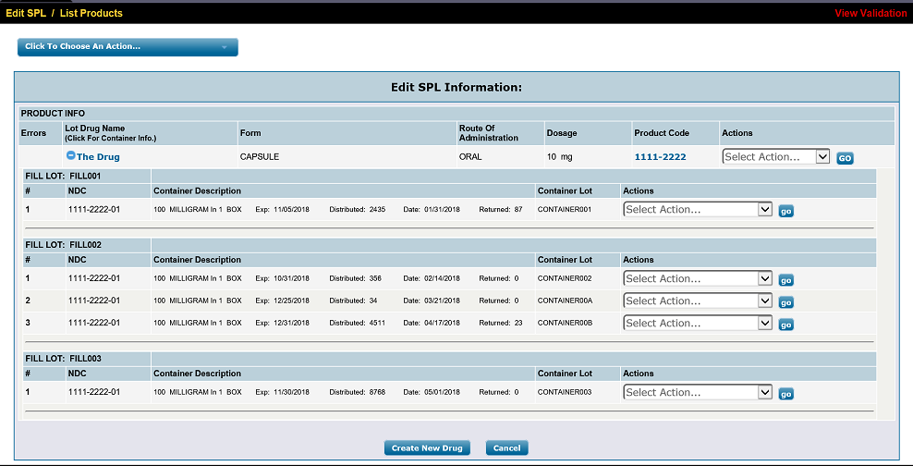913x466 pixels.
Task: Click the CONTAINER00B lot cell
Action: 578,323
